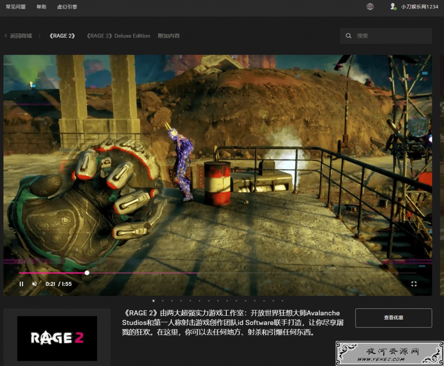Open the 帮助 menu item
444x366 pixels.
41,7
